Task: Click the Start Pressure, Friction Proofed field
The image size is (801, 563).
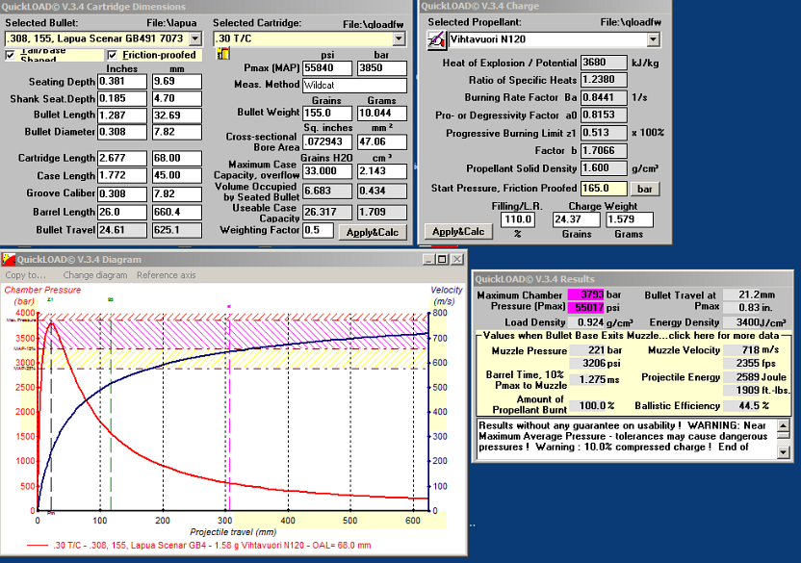Action: (604, 189)
